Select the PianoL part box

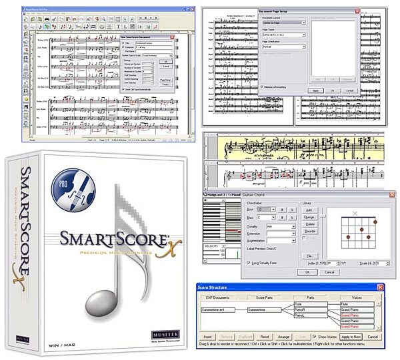click(311, 315)
